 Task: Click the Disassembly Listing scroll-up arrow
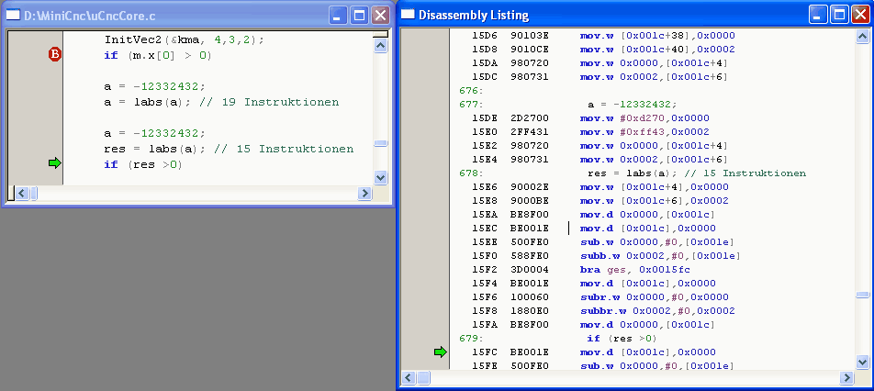coord(862,36)
